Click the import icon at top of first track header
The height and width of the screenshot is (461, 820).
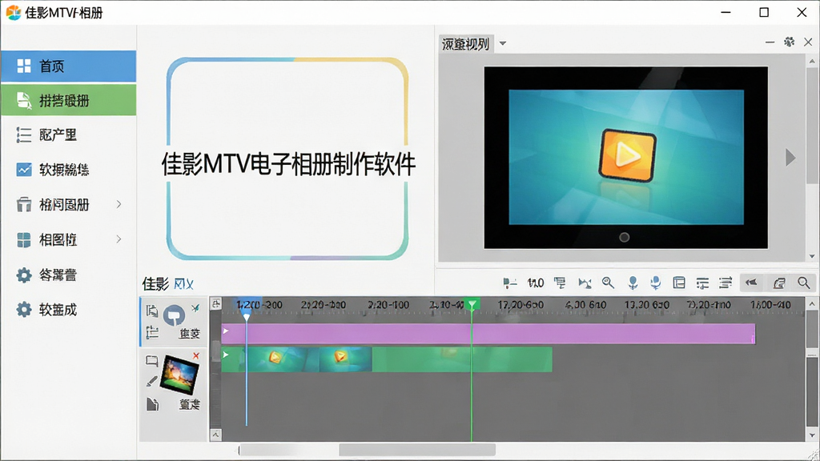pyautogui.click(x=151, y=311)
